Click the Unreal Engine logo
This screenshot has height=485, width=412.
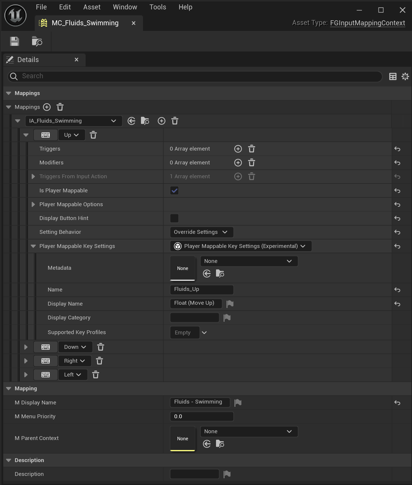16,15
